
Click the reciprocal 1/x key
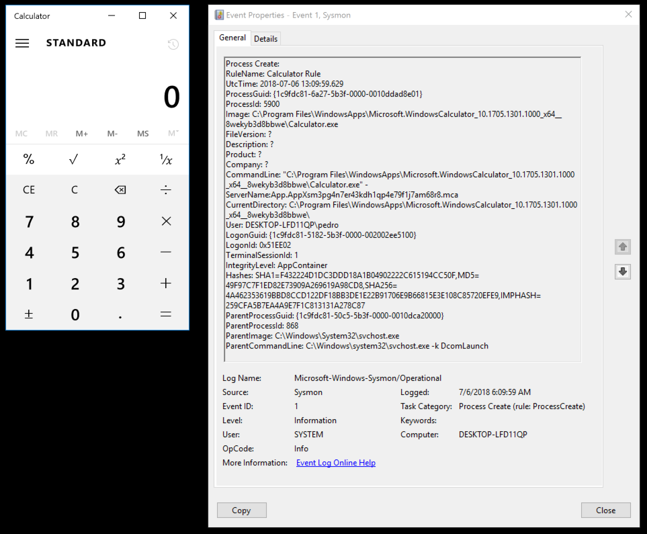point(166,159)
